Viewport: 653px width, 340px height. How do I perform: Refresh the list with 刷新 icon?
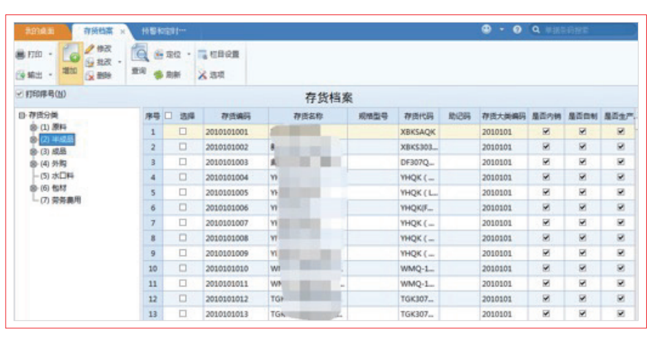[159, 75]
